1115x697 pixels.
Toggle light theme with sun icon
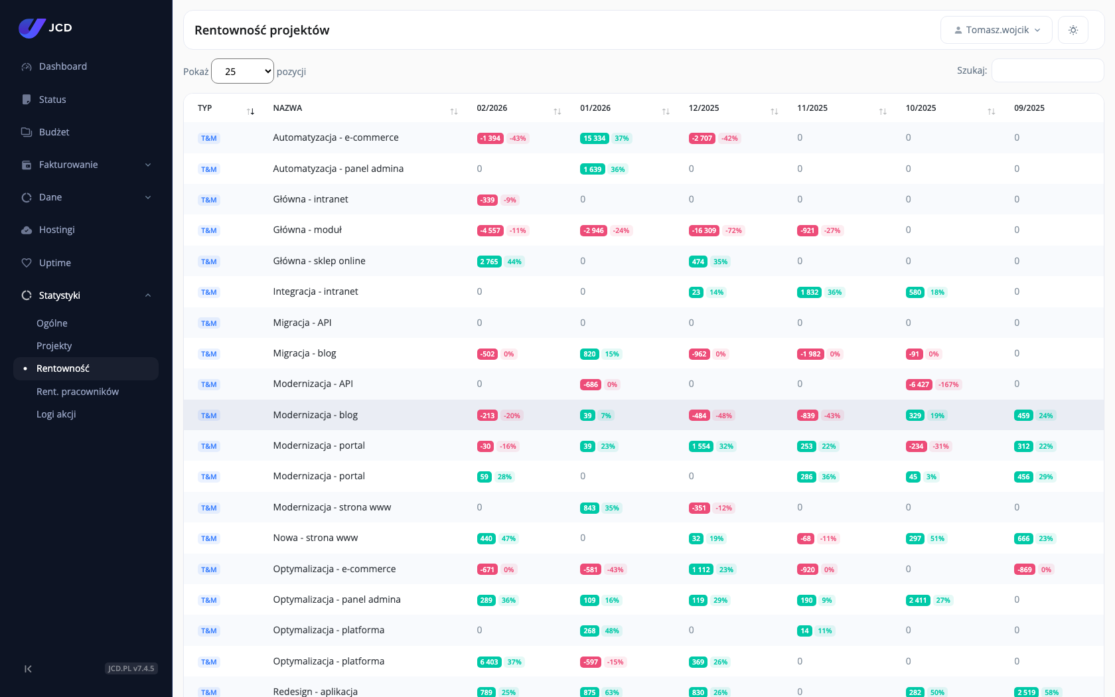[x=1073, y=30]
